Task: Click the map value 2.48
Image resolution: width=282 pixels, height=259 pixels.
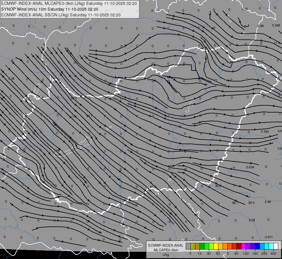Action: (x=268, y=202)
